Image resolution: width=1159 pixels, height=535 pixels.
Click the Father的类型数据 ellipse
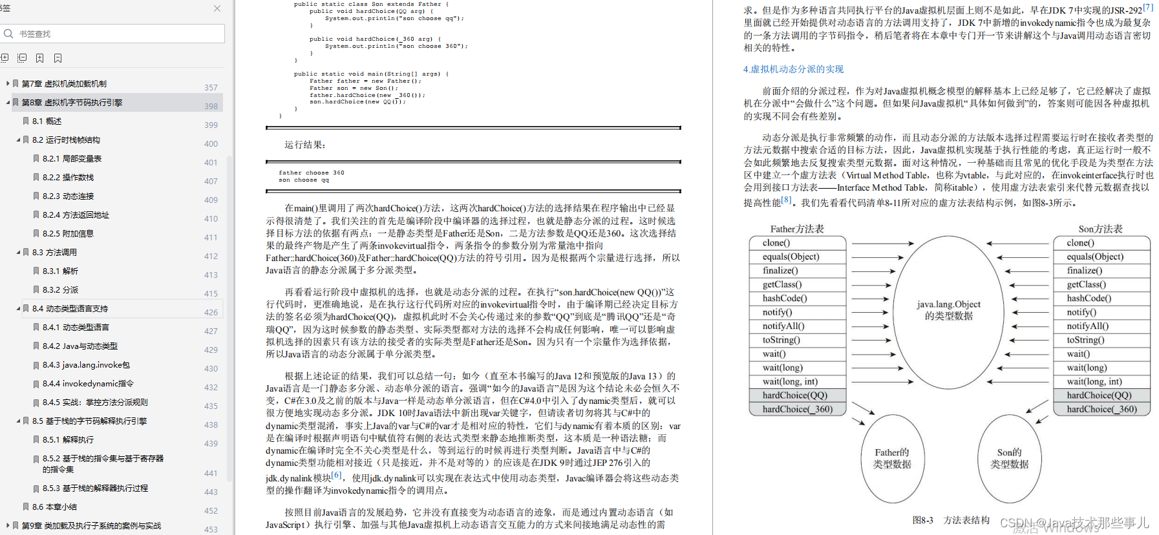[x=892, y=458]
